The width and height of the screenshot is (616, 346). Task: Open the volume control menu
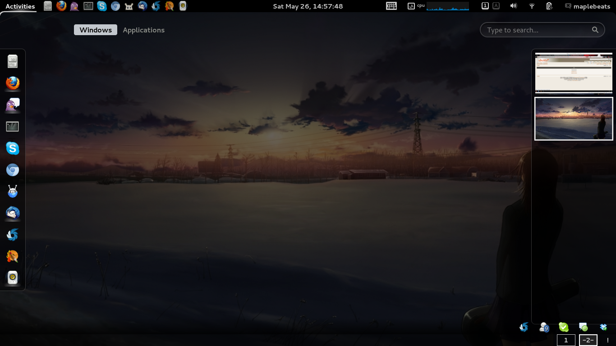click(513, 6)
